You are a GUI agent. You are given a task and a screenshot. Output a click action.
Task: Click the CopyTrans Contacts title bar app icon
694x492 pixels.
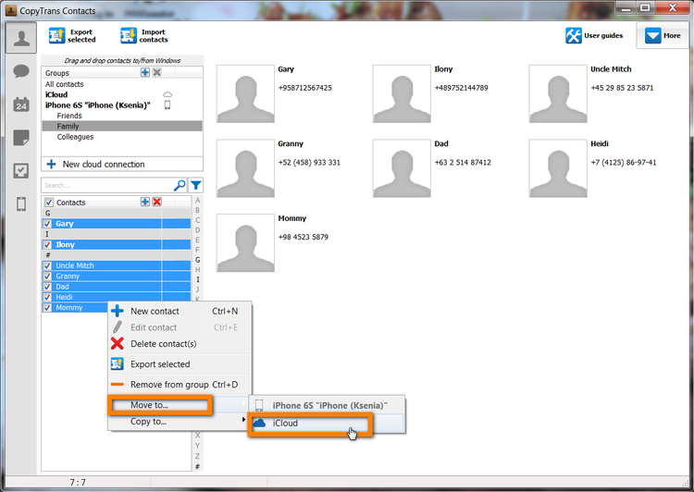tap(11, 10)
